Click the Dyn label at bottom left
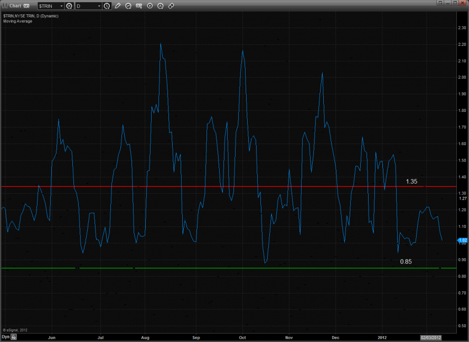The image size is (469, 342). [5, 336]
